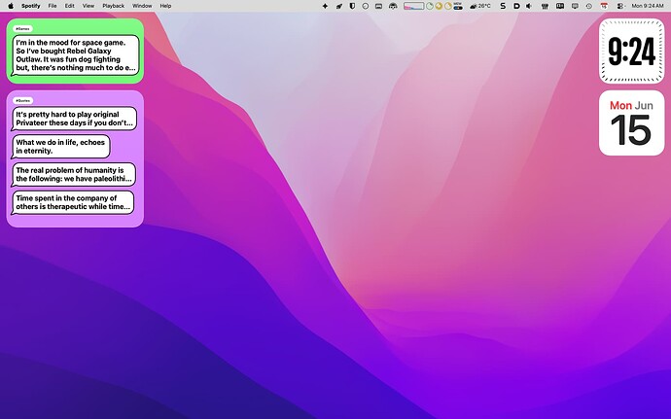Open the File menu
This screenshot has height=419, width=671.
pyautogui.click(x=53, y=6)
